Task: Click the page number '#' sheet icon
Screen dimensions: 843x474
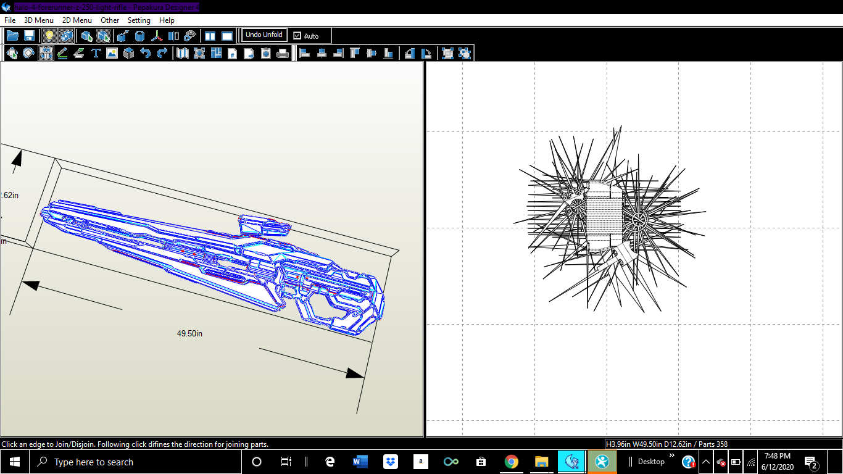Action: click(x=233, y=53)
